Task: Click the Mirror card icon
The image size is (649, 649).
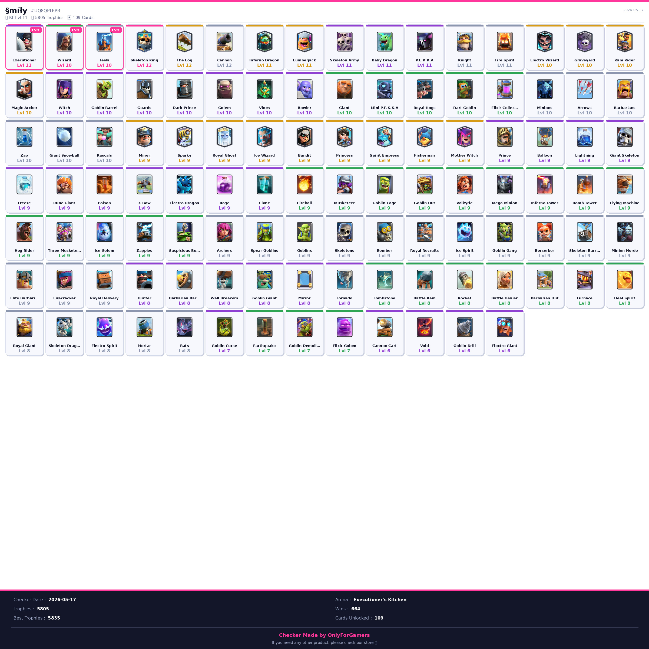Action: pos(304,280)
